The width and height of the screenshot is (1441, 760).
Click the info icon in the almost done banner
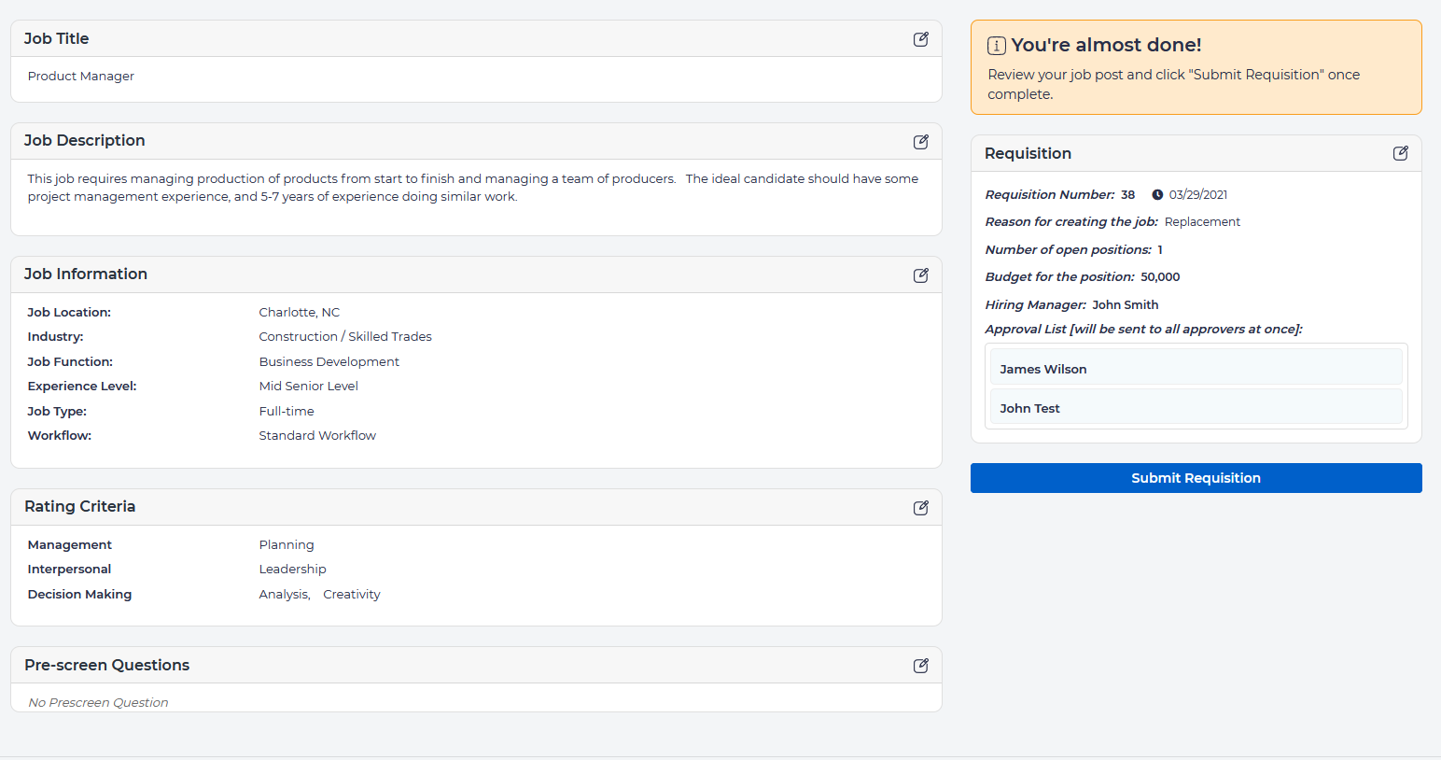pos(996,46)
